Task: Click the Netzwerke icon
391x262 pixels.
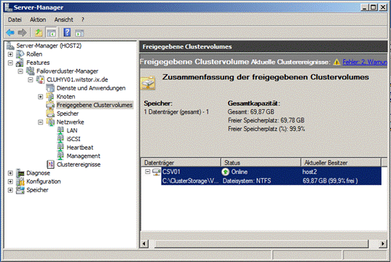Action: 50,122
